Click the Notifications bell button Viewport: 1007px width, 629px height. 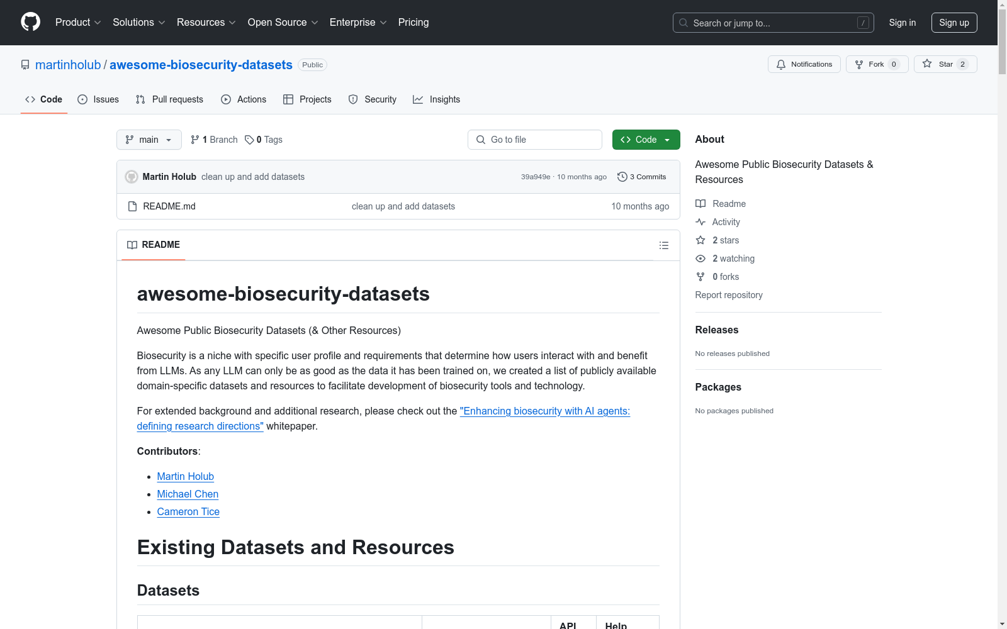(x=804, y=64)
